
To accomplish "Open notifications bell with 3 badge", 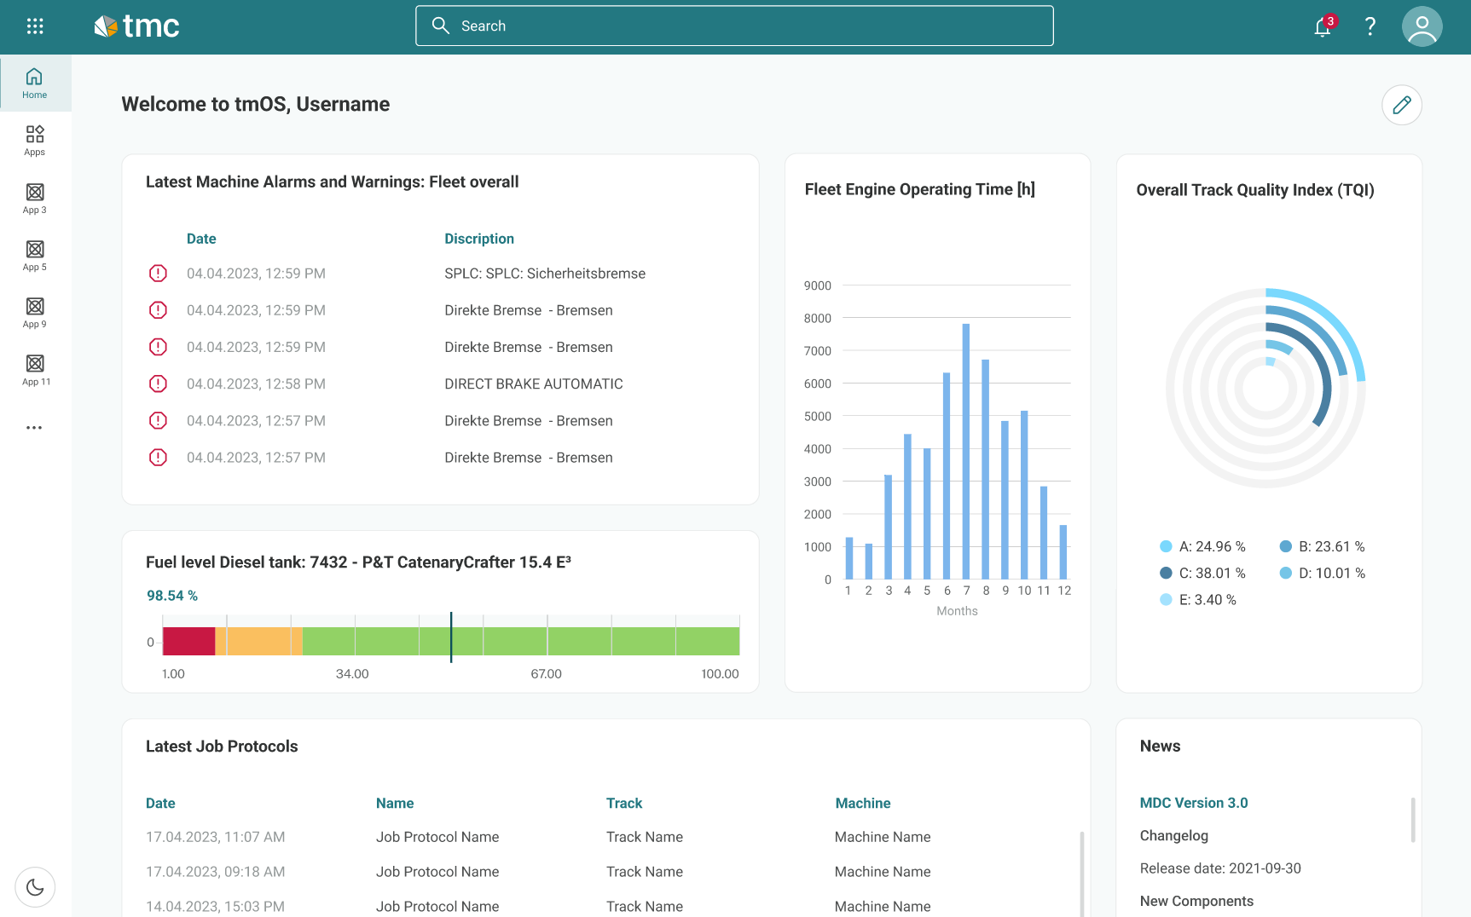I will (x=1323, y=26).
